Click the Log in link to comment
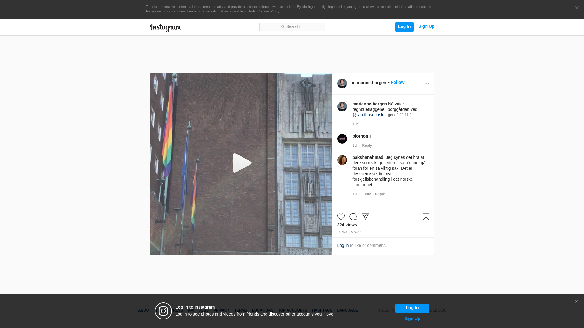This screenshot has height=328, width=584. coord(343,245)
